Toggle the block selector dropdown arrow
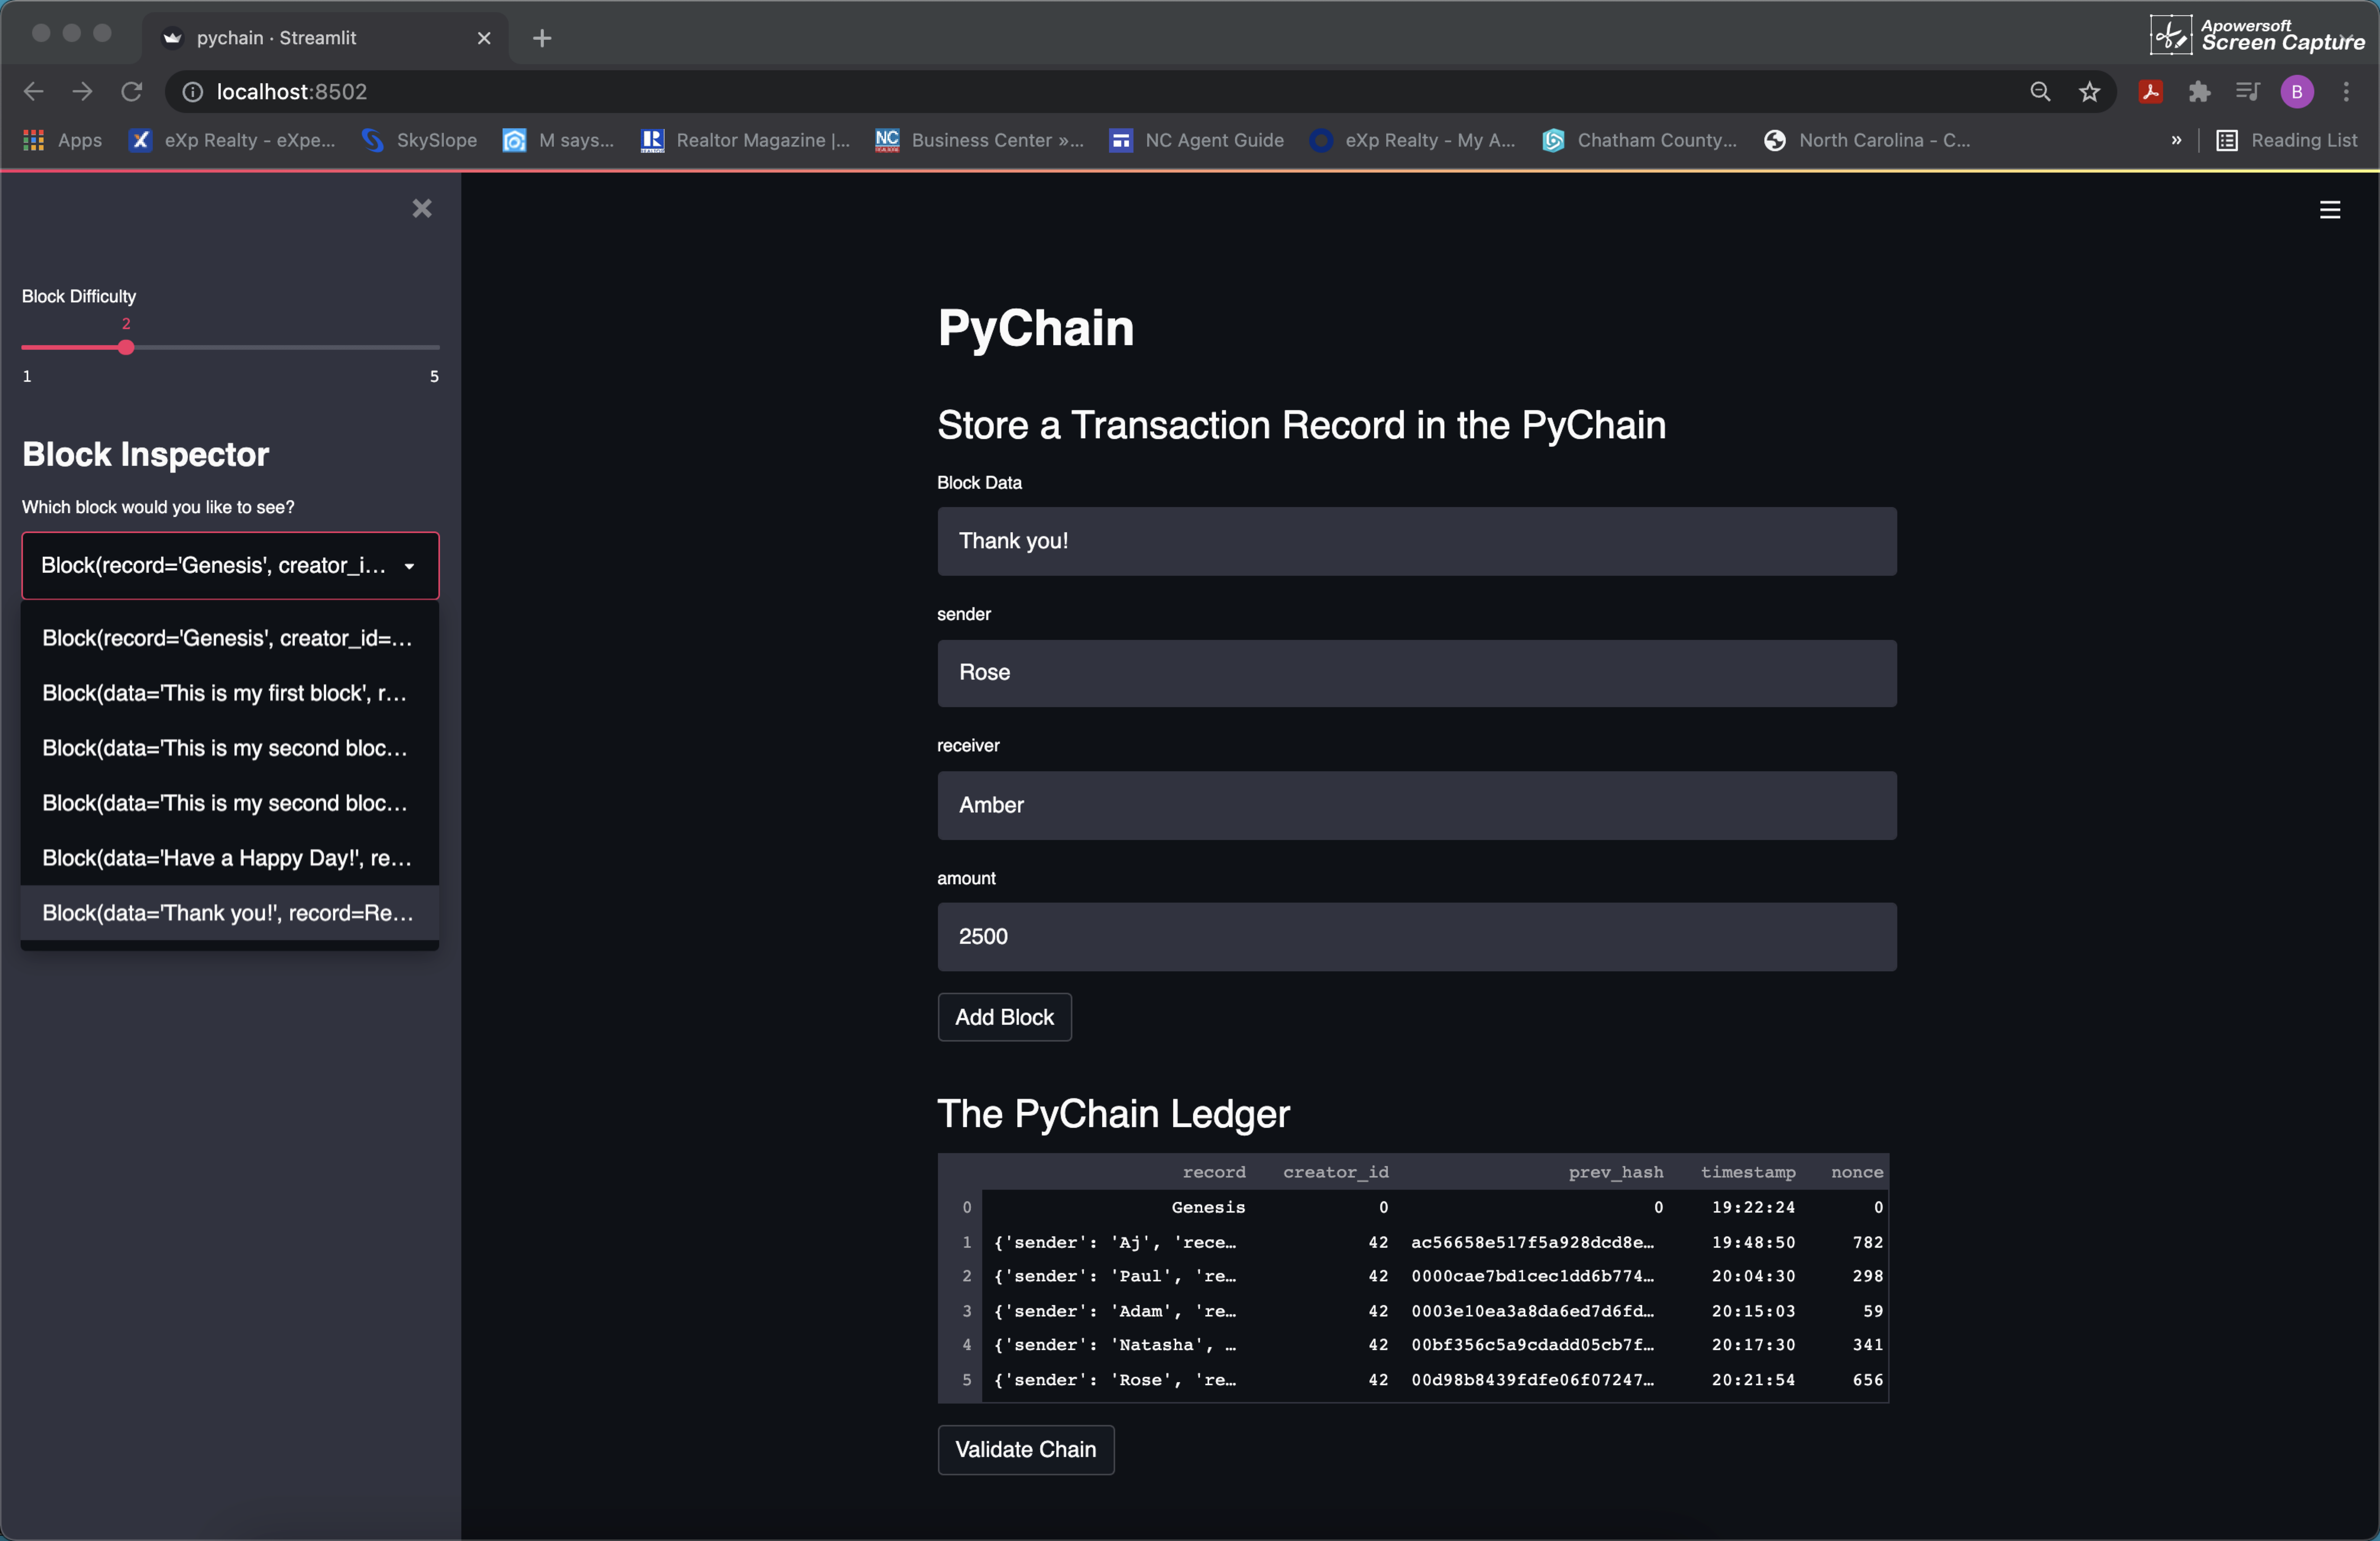The image size is (2380, 1541). click(409, 566)
